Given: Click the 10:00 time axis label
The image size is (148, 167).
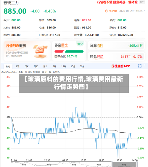Looking at the screenshot, I should tap(83, 160).
